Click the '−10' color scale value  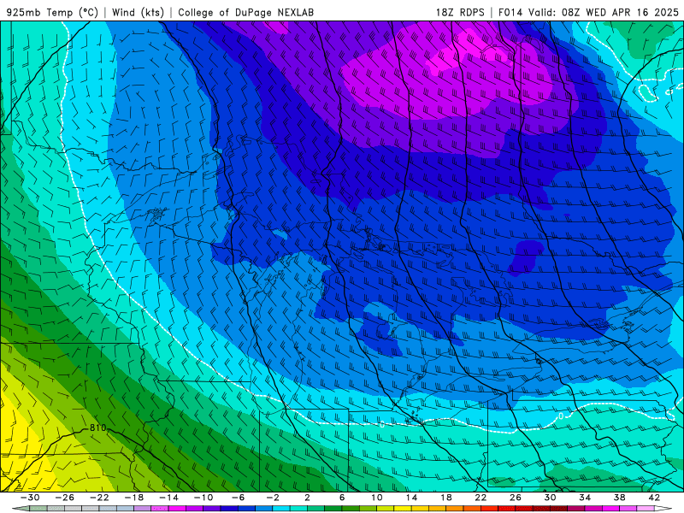203,498
